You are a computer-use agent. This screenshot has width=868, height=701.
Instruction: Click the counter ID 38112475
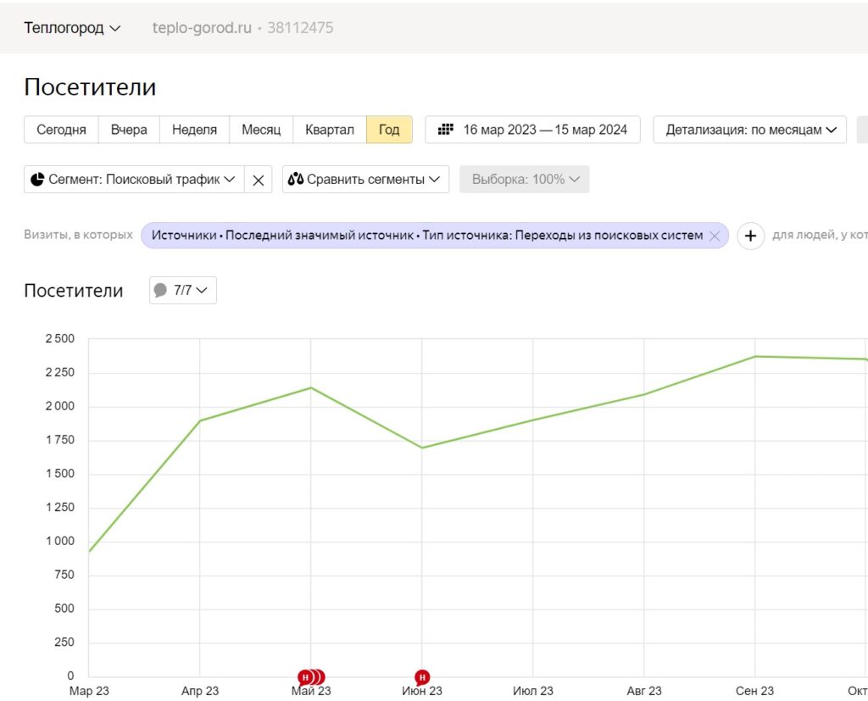pyautogui.click(x=301, y=28)
